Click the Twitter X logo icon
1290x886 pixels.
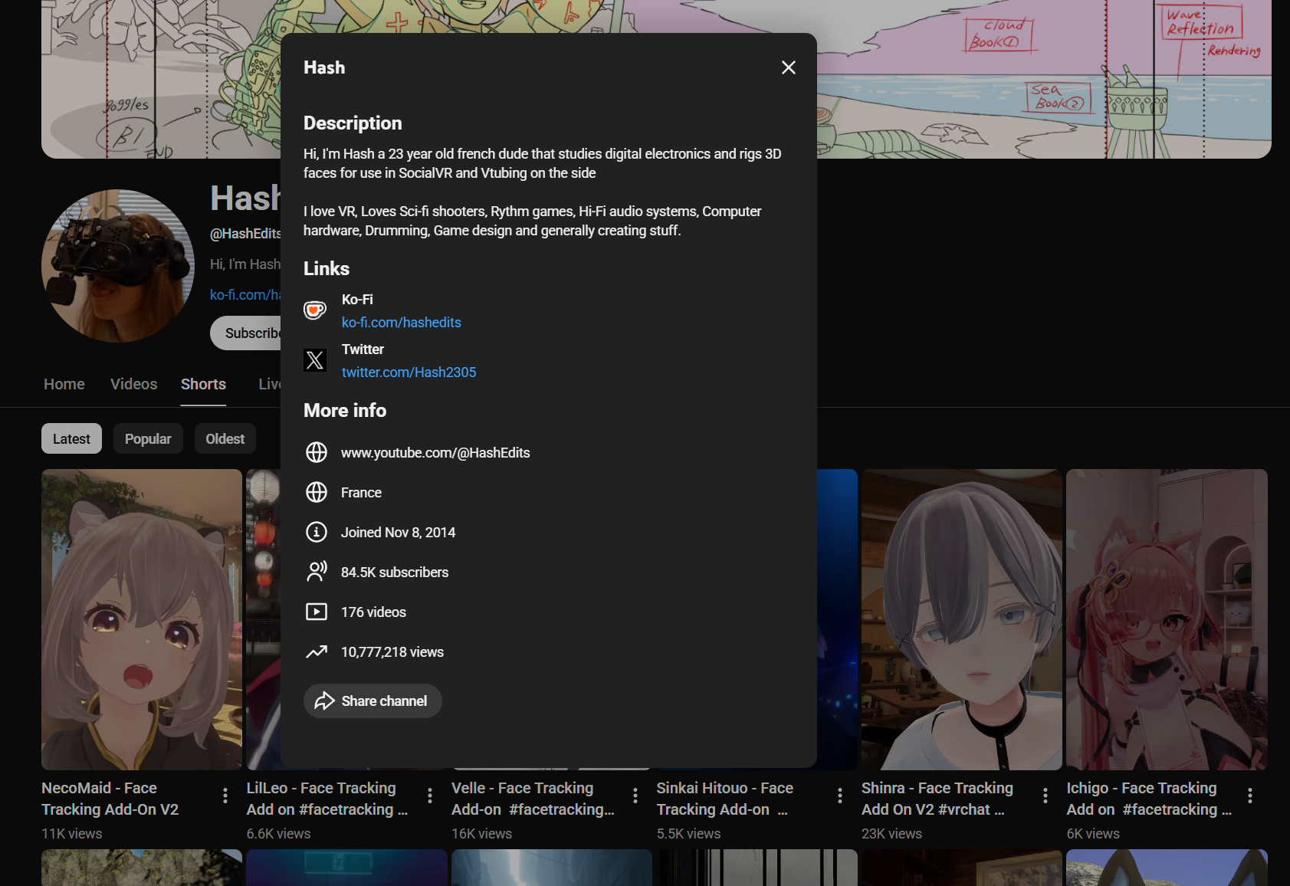click(315, 360)
